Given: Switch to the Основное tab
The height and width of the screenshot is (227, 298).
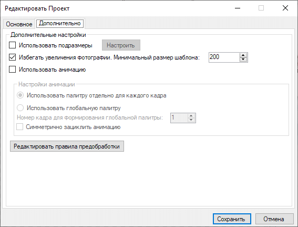Looking at the screenshot, I should [19, 24].
